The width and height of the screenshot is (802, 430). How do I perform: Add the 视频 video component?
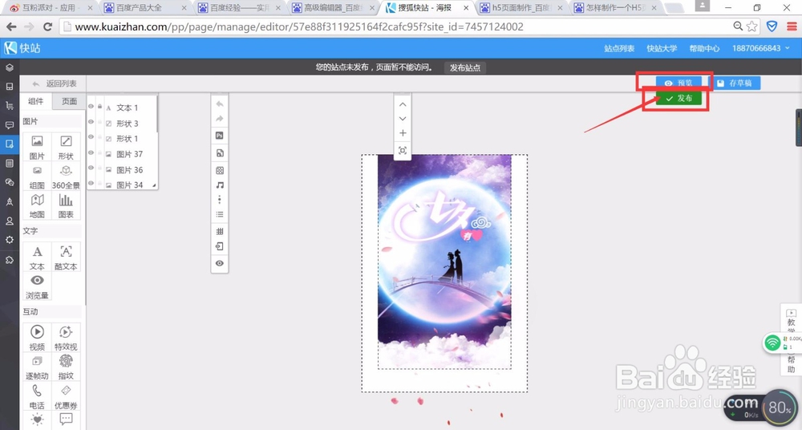point(37,338)
